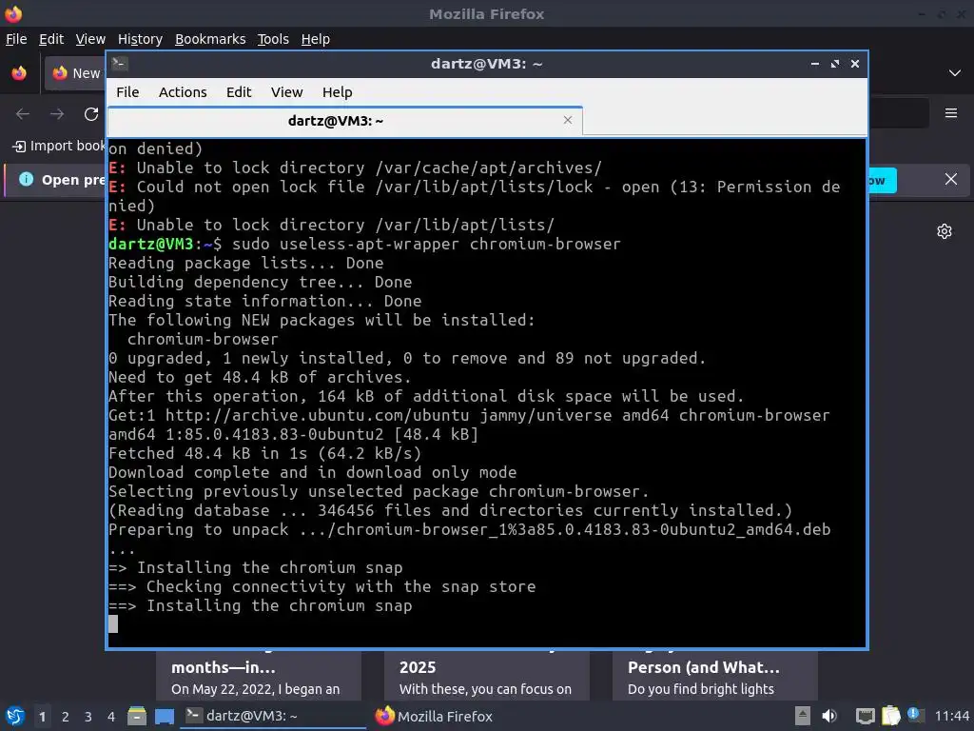Screen dimensions: 974x731
Task: Select the New Tab in Firefox
Action: pos(75,73)
